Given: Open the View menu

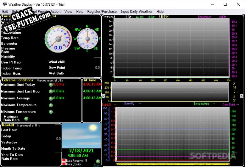Looking at the screenshot, I should pyautogui.click(x=68, y=12).
